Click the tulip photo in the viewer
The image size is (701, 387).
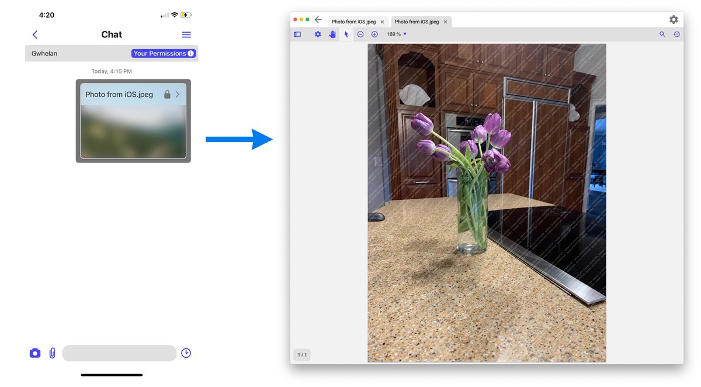click(487, 203)
